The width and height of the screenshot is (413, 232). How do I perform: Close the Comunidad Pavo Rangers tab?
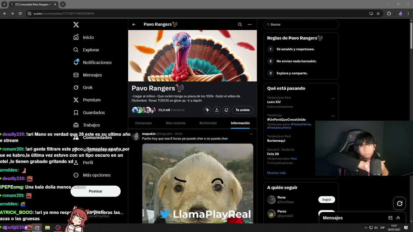[x=55, y=5]
